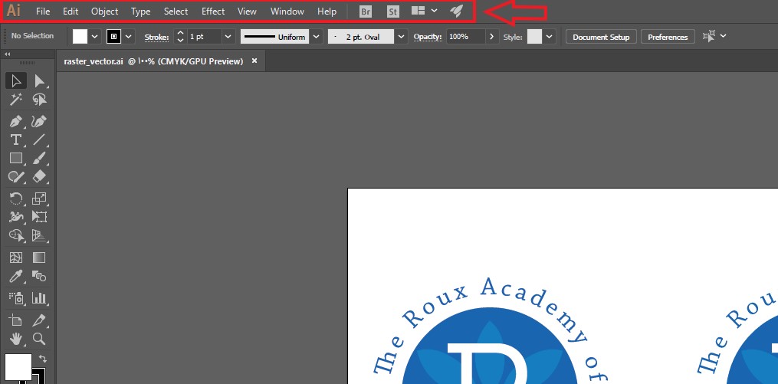The image size is (778, 384).
Task: Open the Select menu
Action: pyautogui.click(x=176, y=11)
